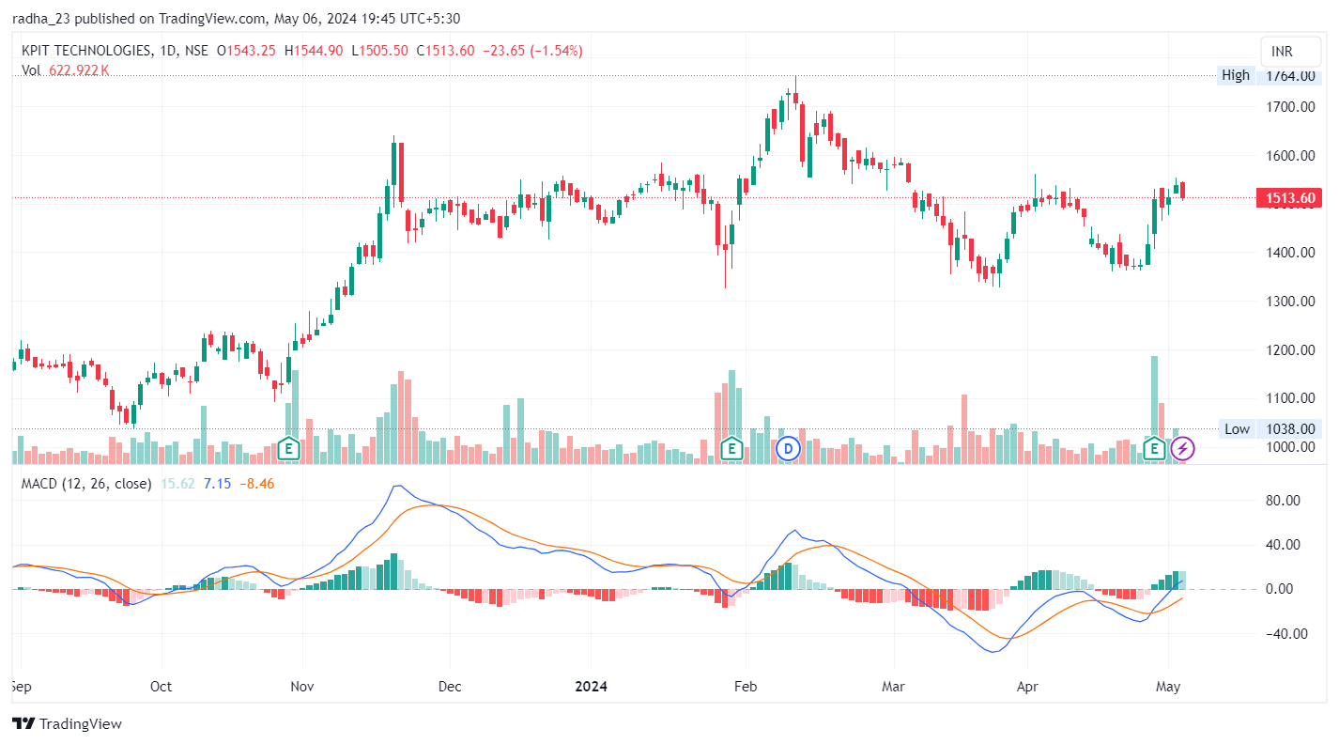The height and width of the screenshot is (744, 1339).
Task: Click the Sep label on time axis
Action: pos(23,687)
